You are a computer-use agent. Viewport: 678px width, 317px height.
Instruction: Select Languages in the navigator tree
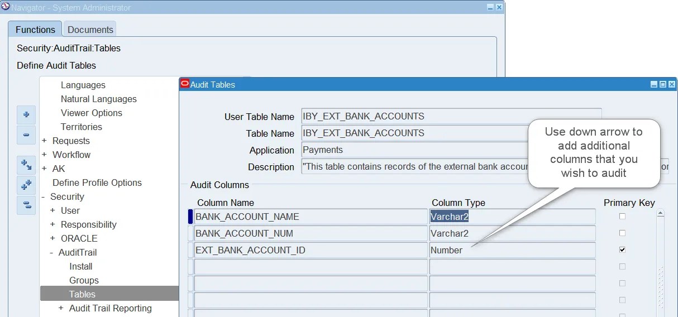(x=83, y=85)
